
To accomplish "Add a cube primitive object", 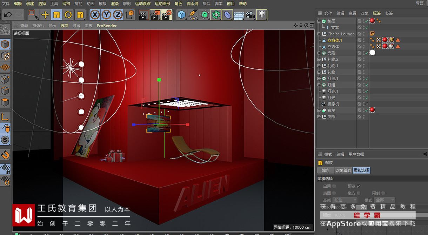I will click(x=181, y=15).
